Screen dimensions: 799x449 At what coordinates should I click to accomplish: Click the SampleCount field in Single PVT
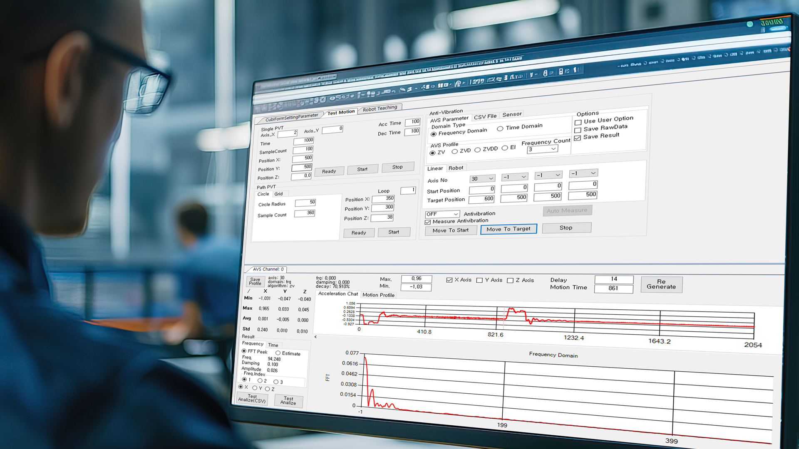303,149
